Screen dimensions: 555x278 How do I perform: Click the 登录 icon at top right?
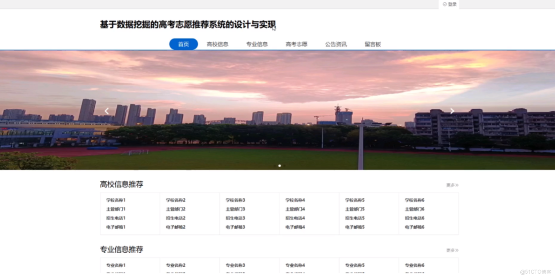[x=449, y=4]
